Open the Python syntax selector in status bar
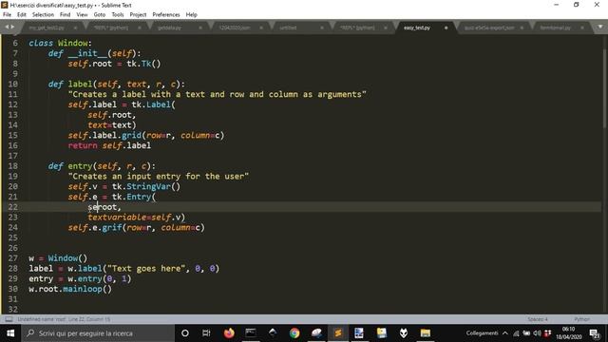The height and width of the screenshot is (342, 608). 581,319
